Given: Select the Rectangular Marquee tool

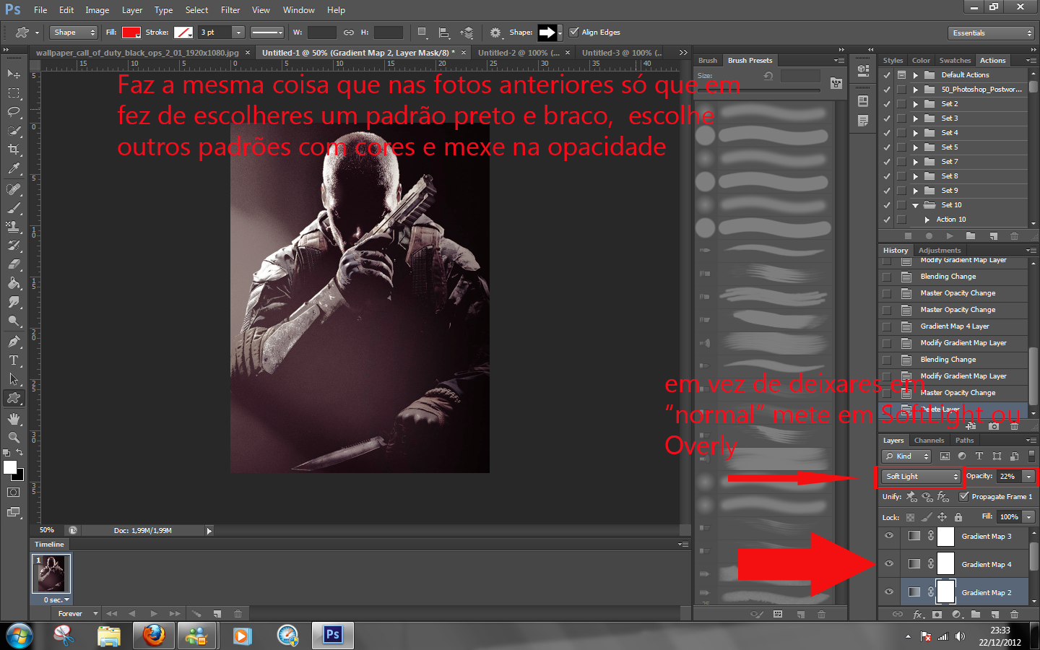Looking at the screenshot, I should [x=14, y=93].
